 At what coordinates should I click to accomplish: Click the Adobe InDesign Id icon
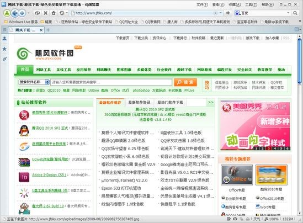point(24,177)
